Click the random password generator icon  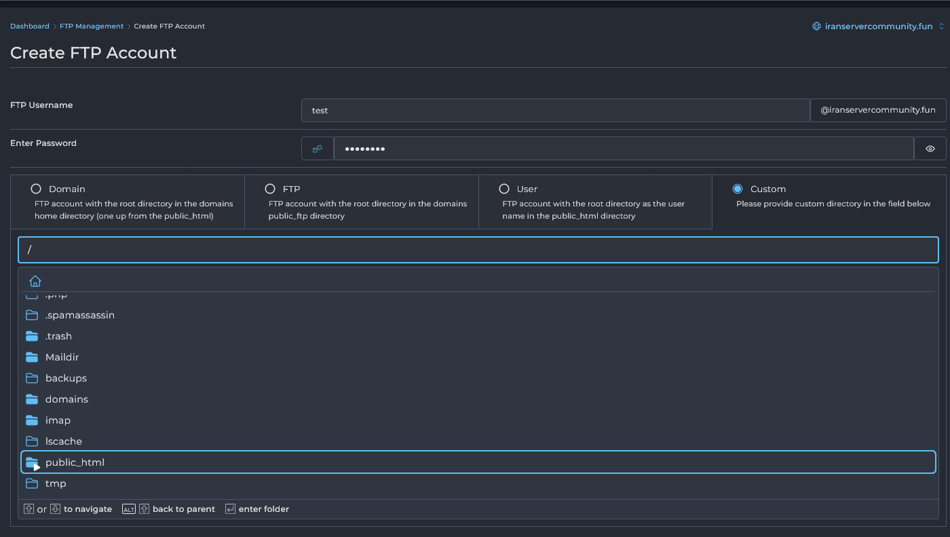pos(317,149)
